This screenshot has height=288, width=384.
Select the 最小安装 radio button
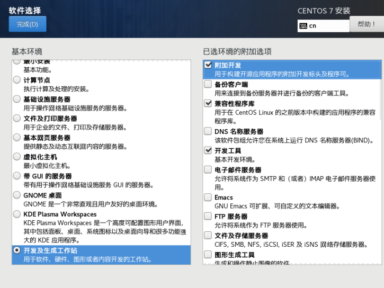pos(16,61)
